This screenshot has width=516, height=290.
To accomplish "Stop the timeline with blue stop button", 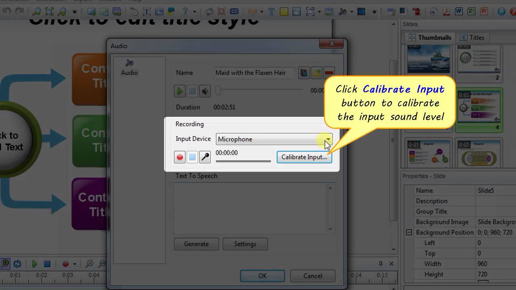I will 47,264.
